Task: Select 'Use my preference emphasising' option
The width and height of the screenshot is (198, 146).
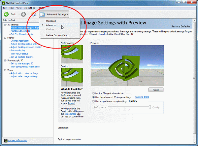Action: 93,101
